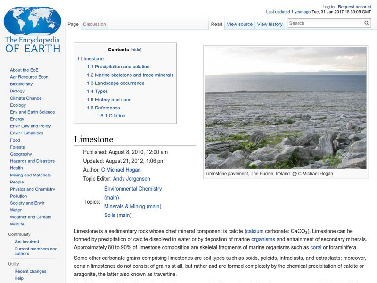377x283 pixels.
Task: Open Biodiversity sidebar link
Action: 21,84
